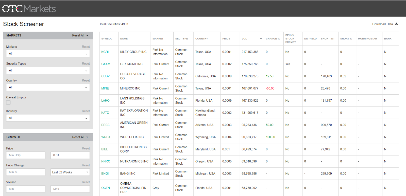Click the Volume Max input field

[70, 189]
